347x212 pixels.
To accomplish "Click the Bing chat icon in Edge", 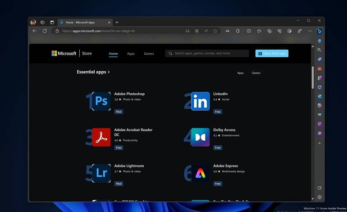I will pyautogui.click(x=320, y=31).
